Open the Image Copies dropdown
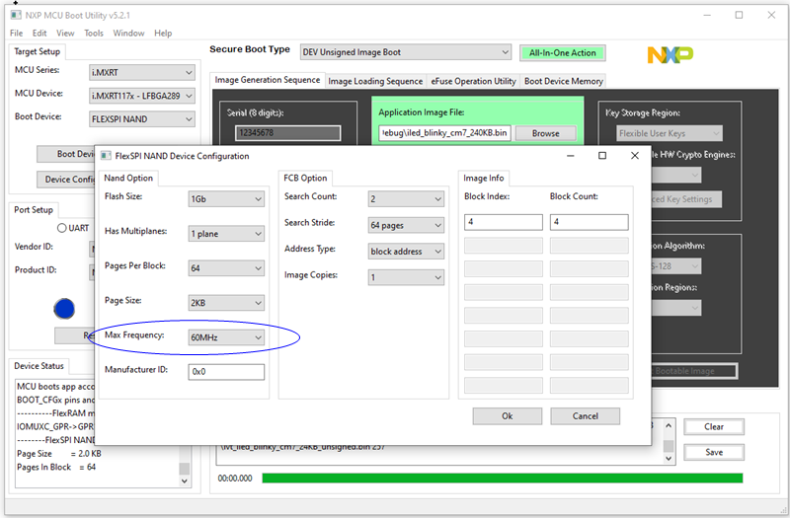790x518 pixels. [406, 277]
